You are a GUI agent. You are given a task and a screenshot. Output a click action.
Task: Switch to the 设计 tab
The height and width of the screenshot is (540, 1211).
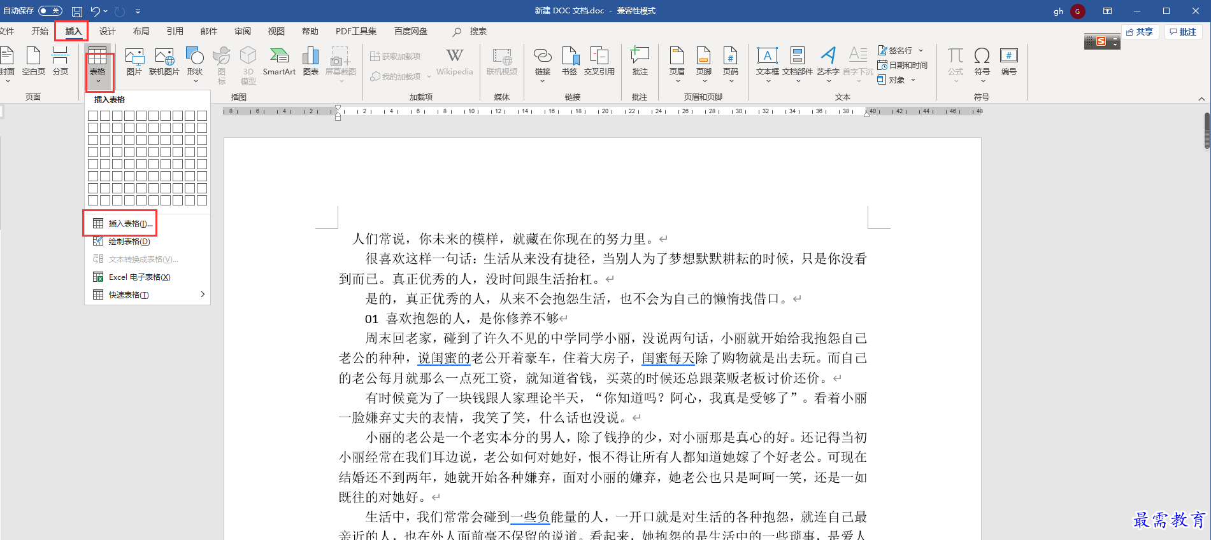tap(108, 31)
